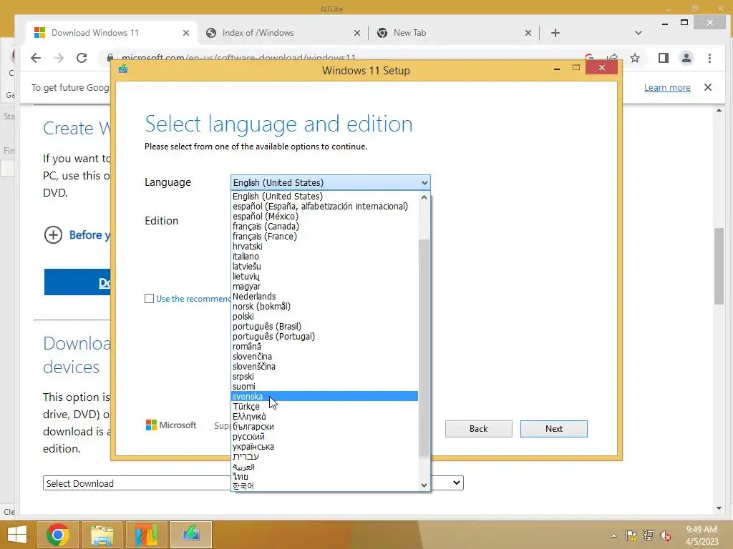Select magyar language option
Viewport: 733px width, 549px height.
click(x=325, y=287)
